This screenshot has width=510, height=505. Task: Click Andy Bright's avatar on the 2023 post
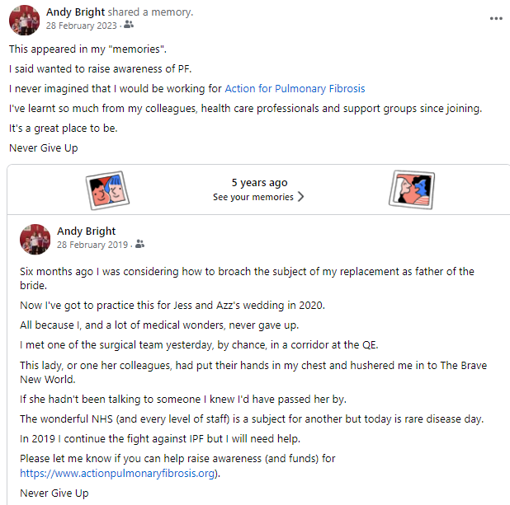23,19
